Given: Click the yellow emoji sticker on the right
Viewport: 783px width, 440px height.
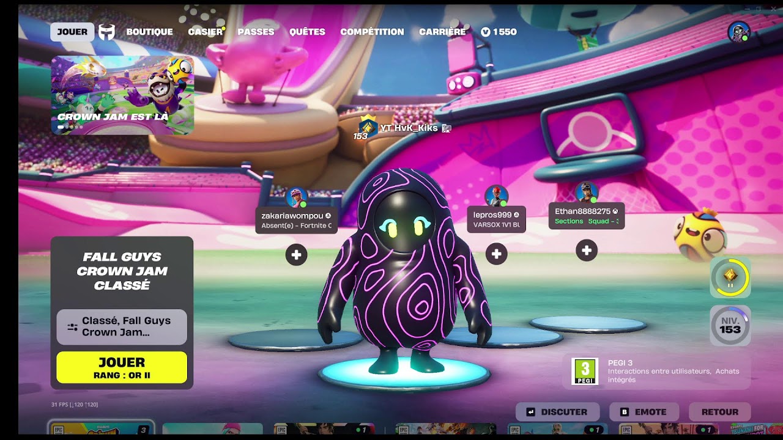Looking at the screenshot, I should click(700, 234).
